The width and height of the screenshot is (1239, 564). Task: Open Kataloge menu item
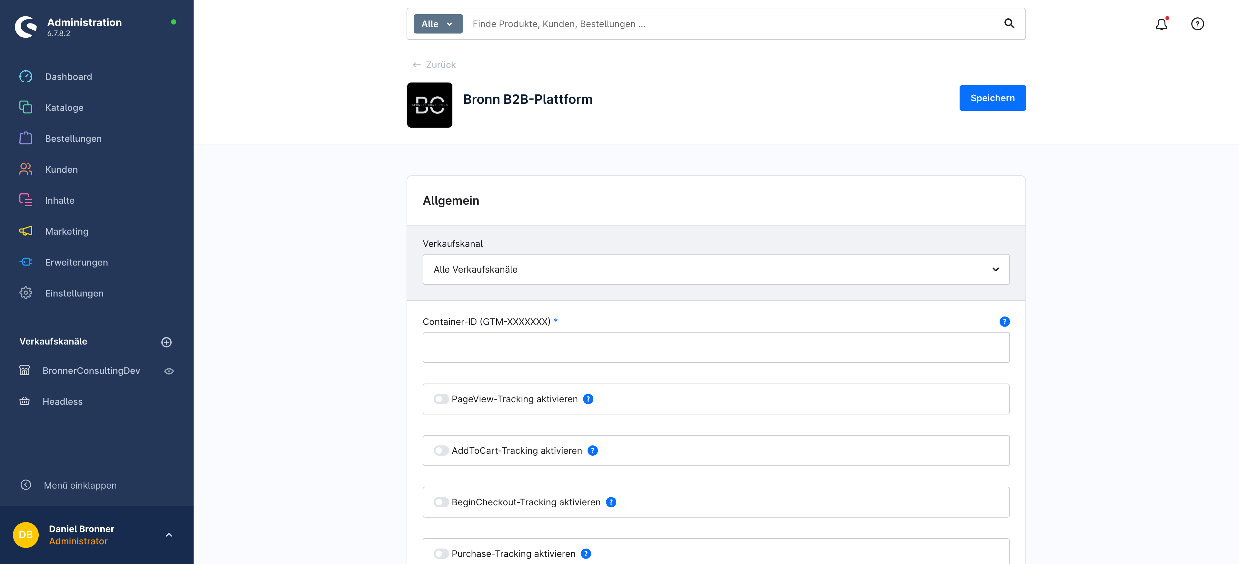click(x=65, y=108)
